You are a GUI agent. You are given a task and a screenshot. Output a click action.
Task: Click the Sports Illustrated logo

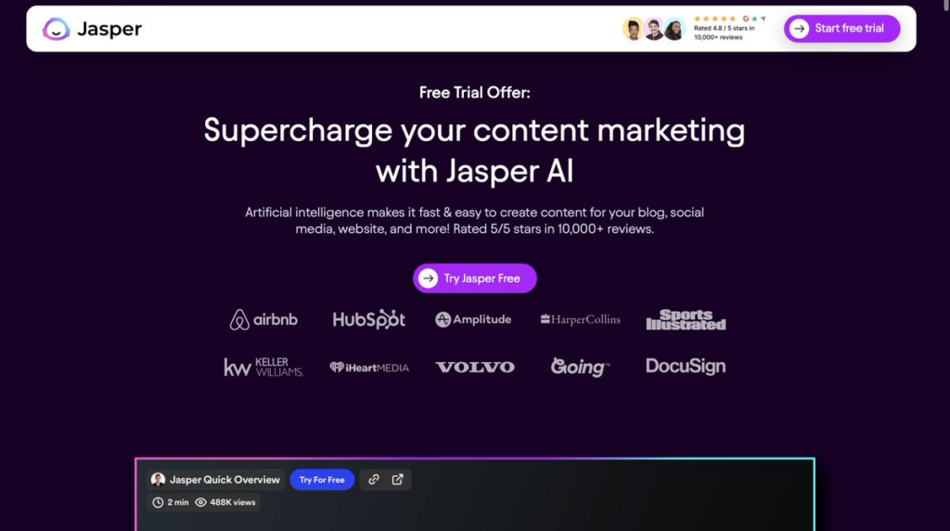(686, 319)
